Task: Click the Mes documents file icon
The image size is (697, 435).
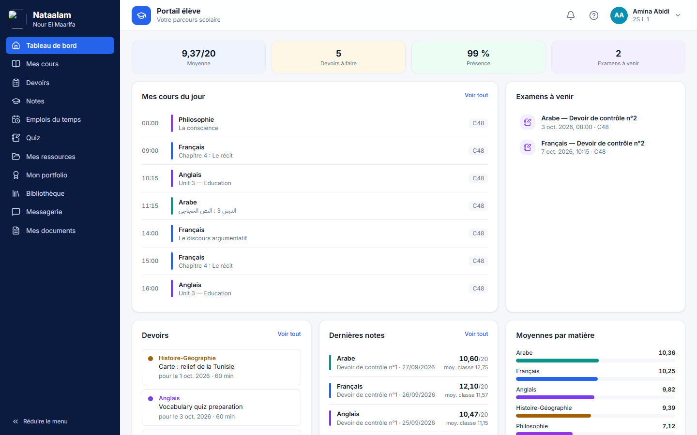Action: (16, 231)
